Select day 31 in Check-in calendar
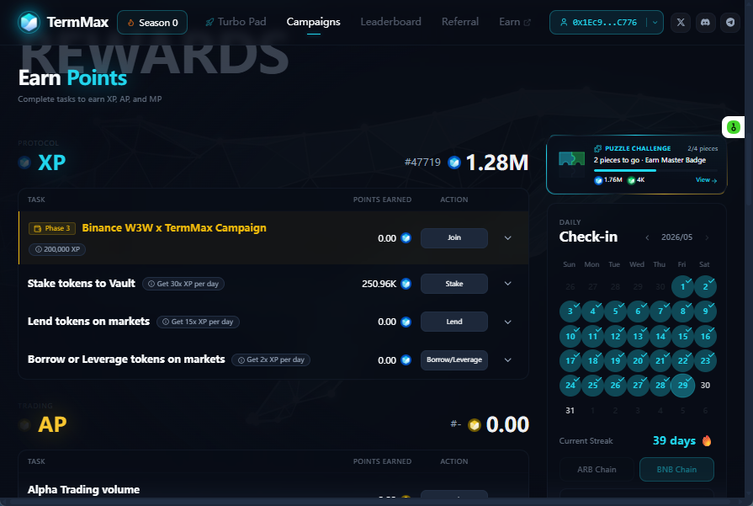Screen dimensions: 753x506 click(x=570, y=410)
